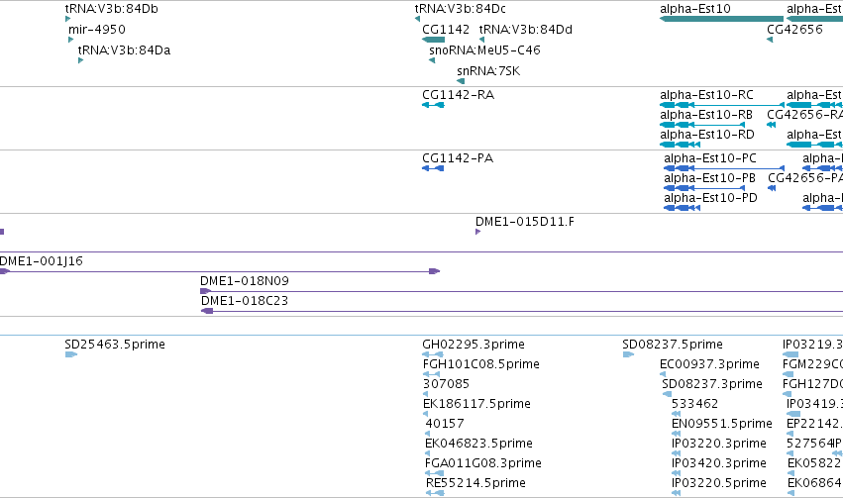Click the snRNA:7SK feature marker
843x498 pixels.
[461, 81]
